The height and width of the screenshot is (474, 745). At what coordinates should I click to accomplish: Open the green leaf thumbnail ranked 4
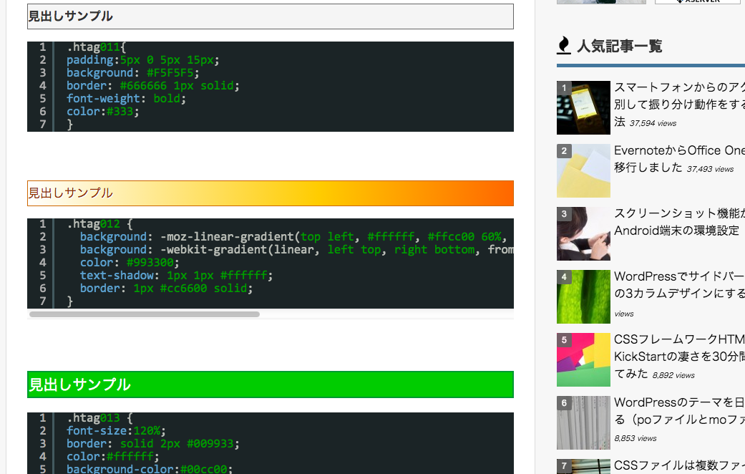click(x=583, y=296)
